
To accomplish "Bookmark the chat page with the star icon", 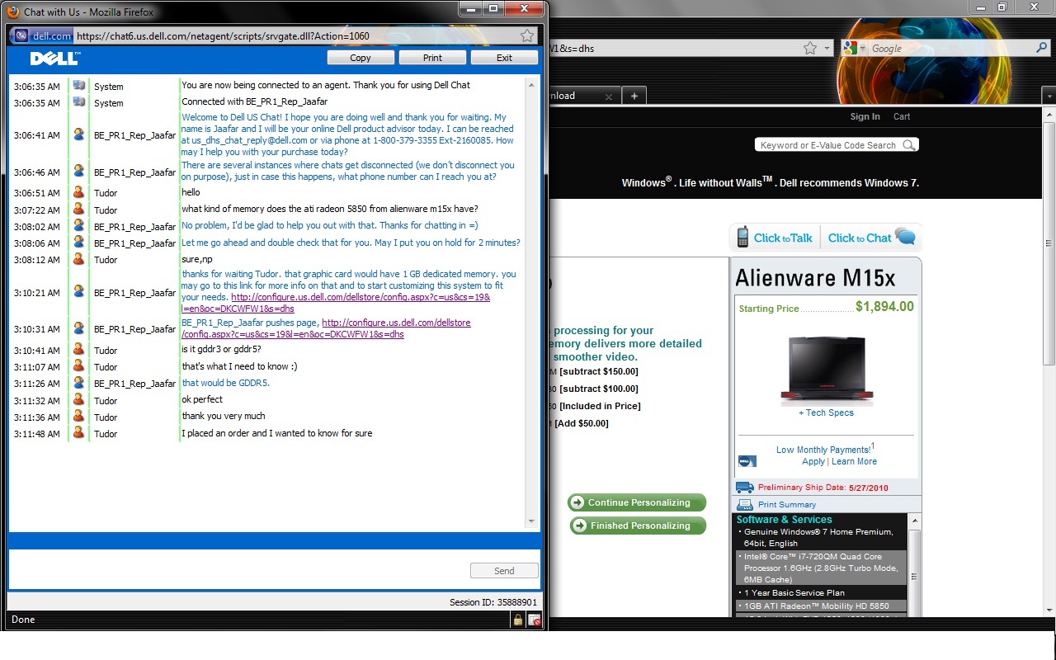I will coord(527,36).
